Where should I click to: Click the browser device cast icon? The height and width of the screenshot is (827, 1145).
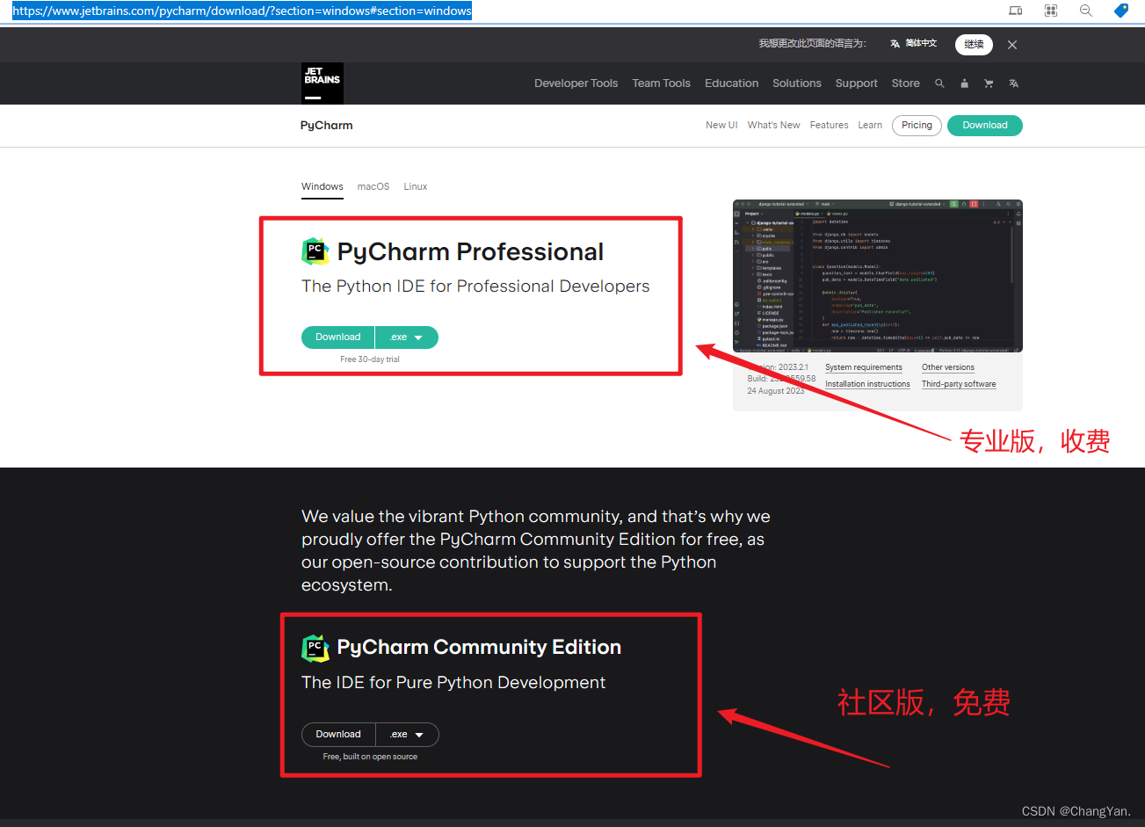[1016, 11]
